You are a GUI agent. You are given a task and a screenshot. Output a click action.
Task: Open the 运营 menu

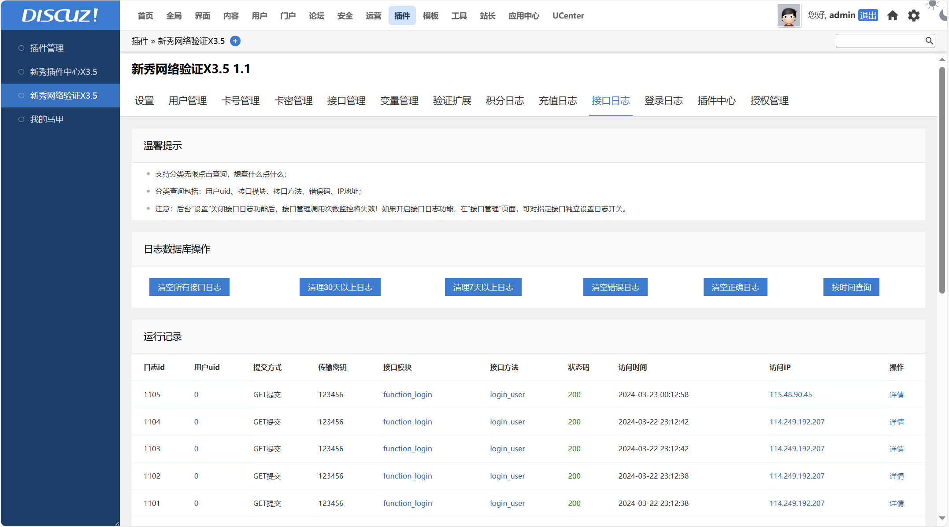pos(374,16)
